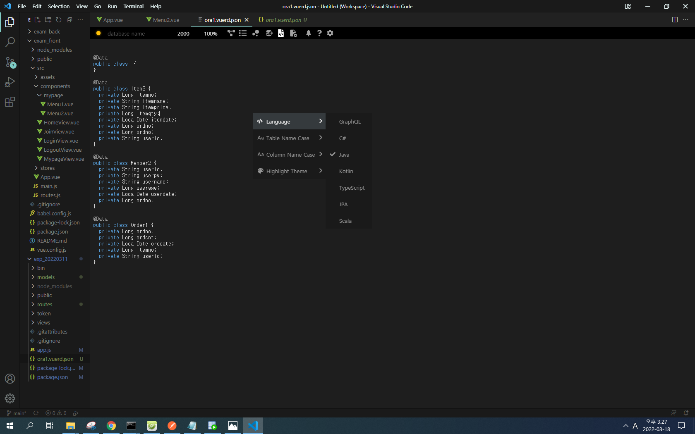Open the help question mark icon

tap(319, 33)
